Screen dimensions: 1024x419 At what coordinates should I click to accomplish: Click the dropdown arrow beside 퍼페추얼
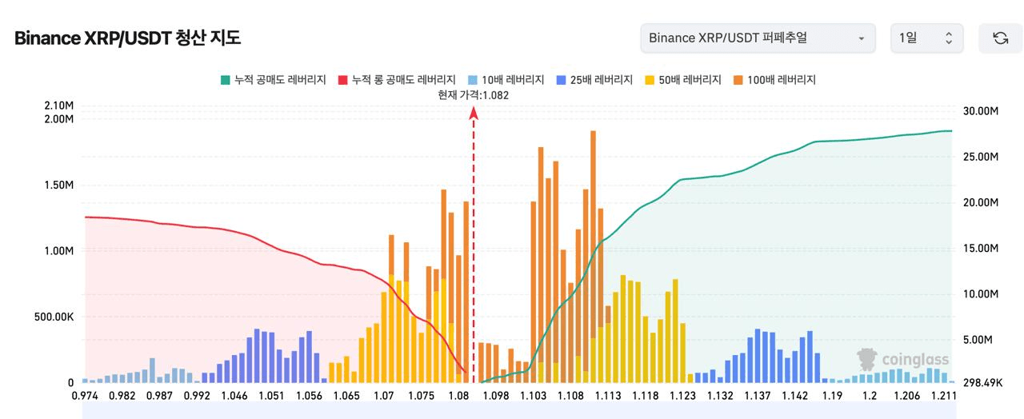coord(861,38)
